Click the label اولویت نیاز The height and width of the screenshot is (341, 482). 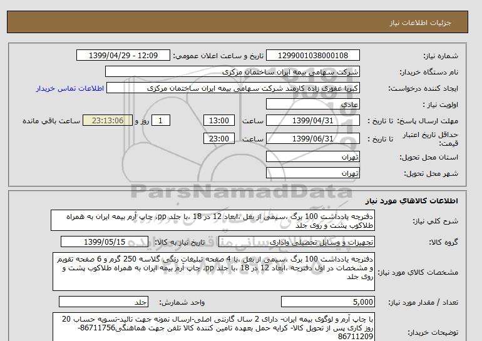pos(440,104)
